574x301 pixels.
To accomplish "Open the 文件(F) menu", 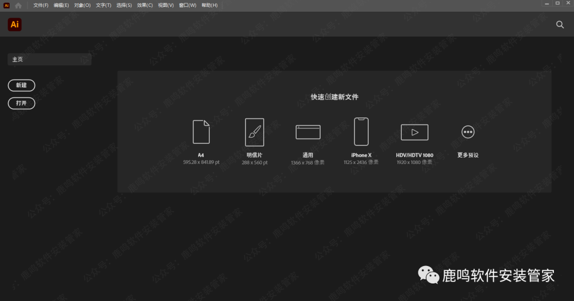I will [x=41, y=5].
